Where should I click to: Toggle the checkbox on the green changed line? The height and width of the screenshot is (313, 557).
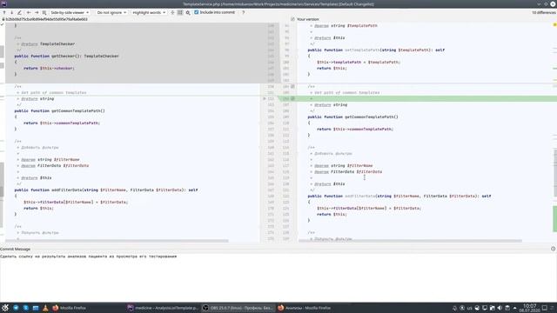click(292, 98)
